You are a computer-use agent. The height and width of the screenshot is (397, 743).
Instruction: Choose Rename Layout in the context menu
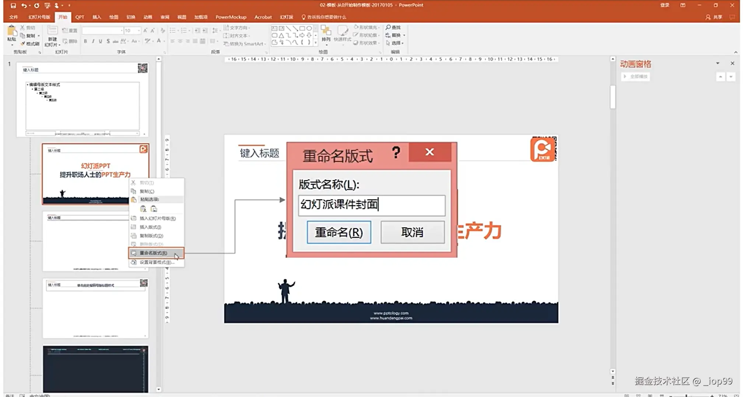(x=156, y=253)
